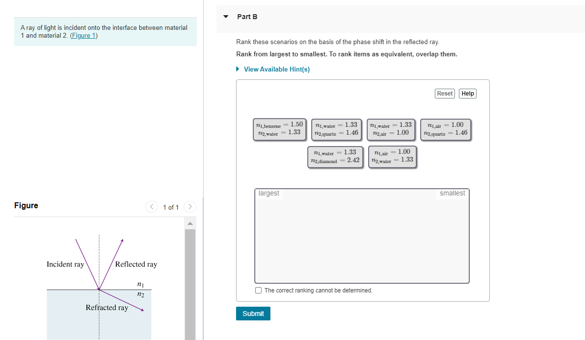The width and height of the screenshot is (585, 340).
Task: Select the benzene-to-water scenario tile
Action: [279, 129]
